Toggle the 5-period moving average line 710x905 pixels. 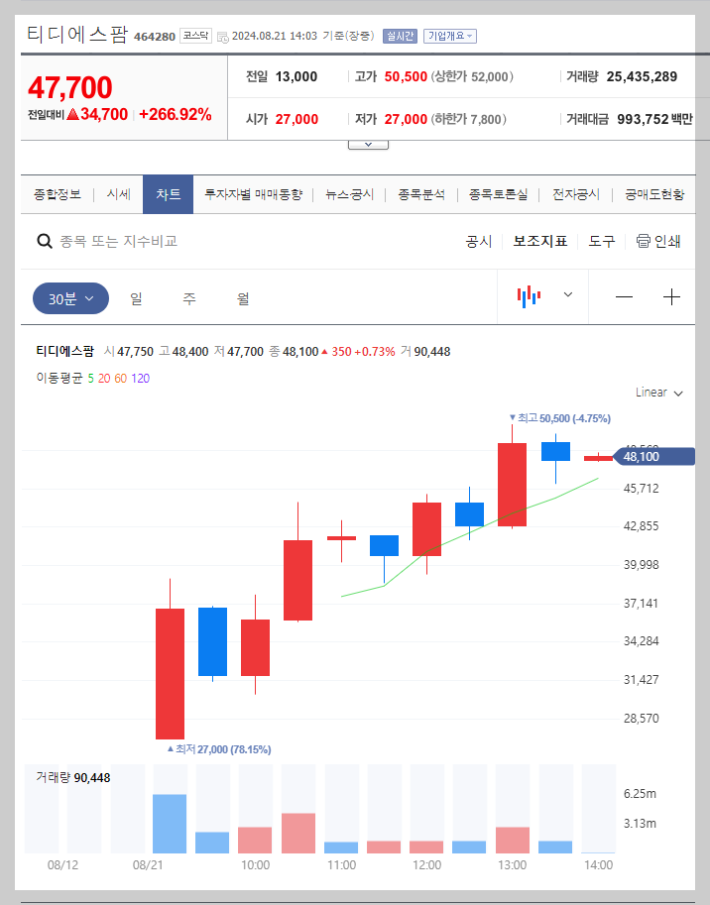pyautogui.click(x=89, y=378)
